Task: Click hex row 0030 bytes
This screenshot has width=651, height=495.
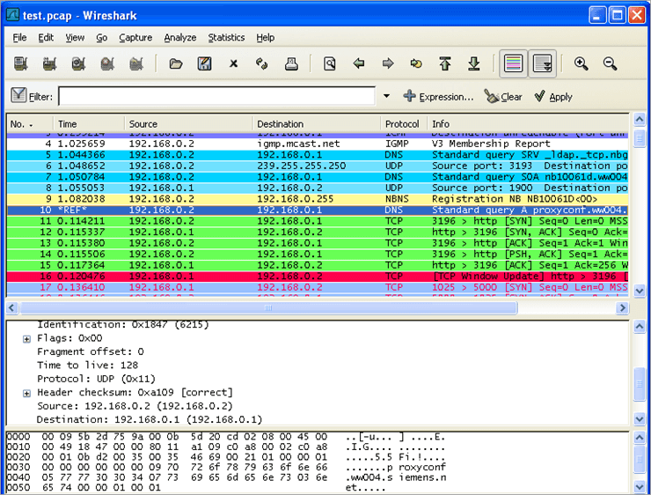Action: [185, 467]
